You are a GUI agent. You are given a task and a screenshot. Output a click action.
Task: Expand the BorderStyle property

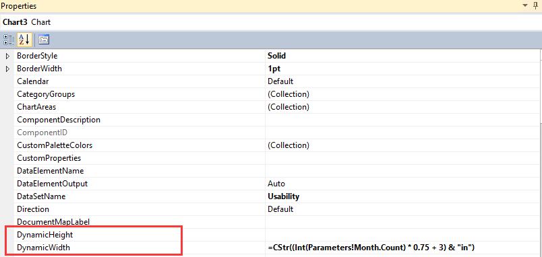(x=7, y=56)
